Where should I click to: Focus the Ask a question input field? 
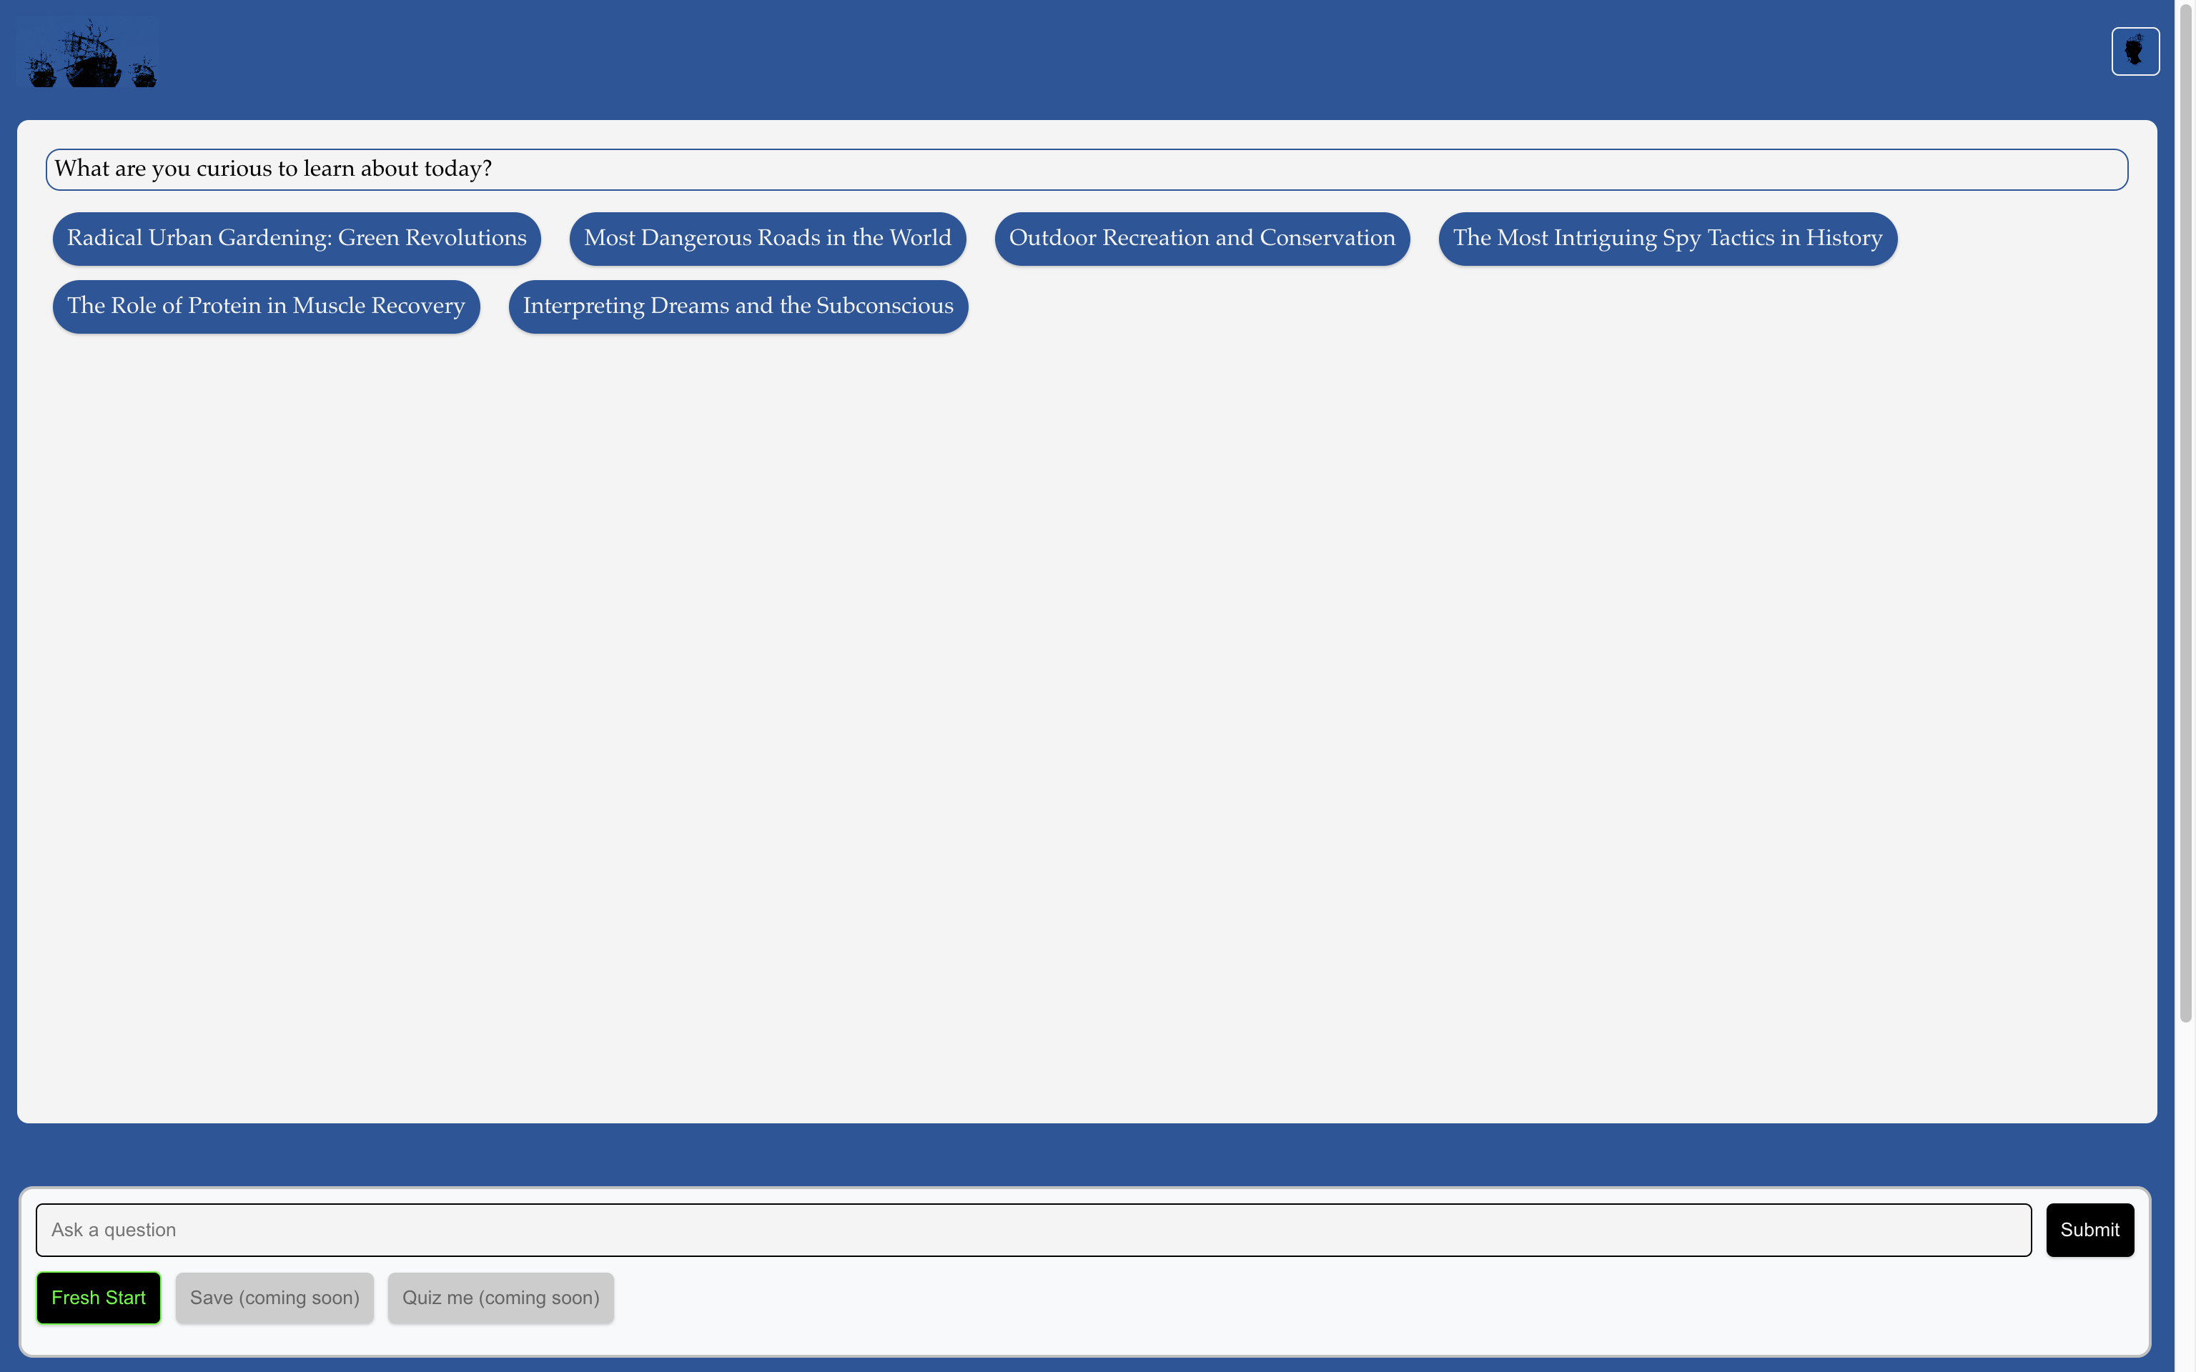point(1033,1230)
